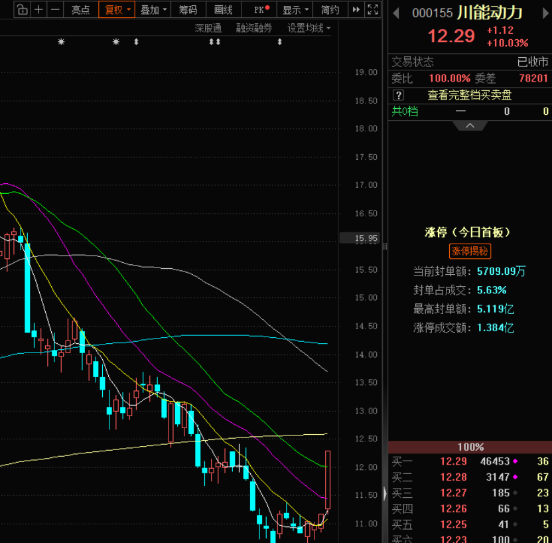552x543 pixels.
Task: Click the latest red limit-up candlestick
Action: point(328,480)
